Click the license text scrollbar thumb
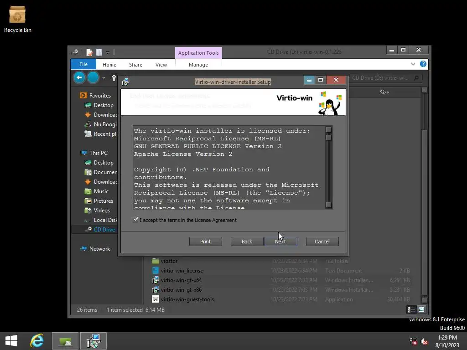The height and width of the screenshot is (350, 467). (328, 138)
